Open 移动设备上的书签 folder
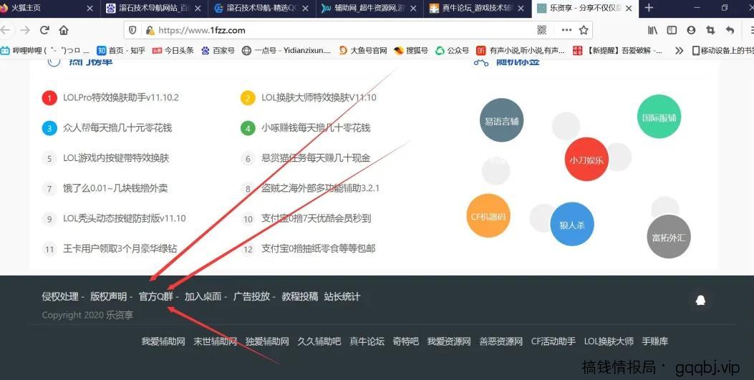This screenshot has height=380, width=754. point(722,50)
